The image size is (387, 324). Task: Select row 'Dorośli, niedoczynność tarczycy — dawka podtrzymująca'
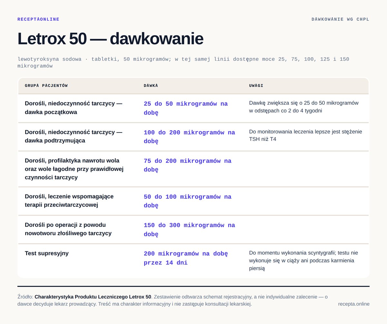(x=193, y=137)
